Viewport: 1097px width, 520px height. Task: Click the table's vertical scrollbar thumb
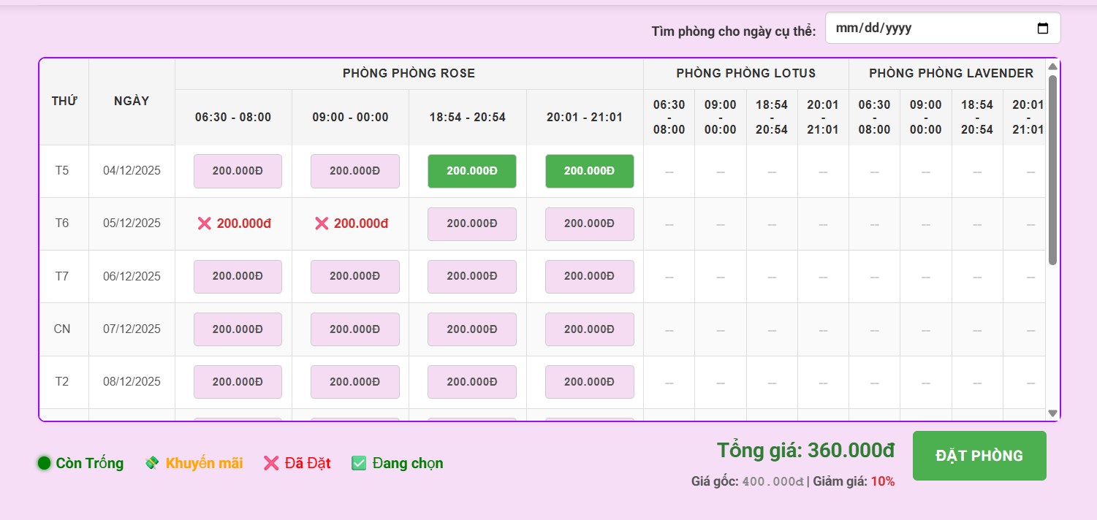pos(1052,168)
